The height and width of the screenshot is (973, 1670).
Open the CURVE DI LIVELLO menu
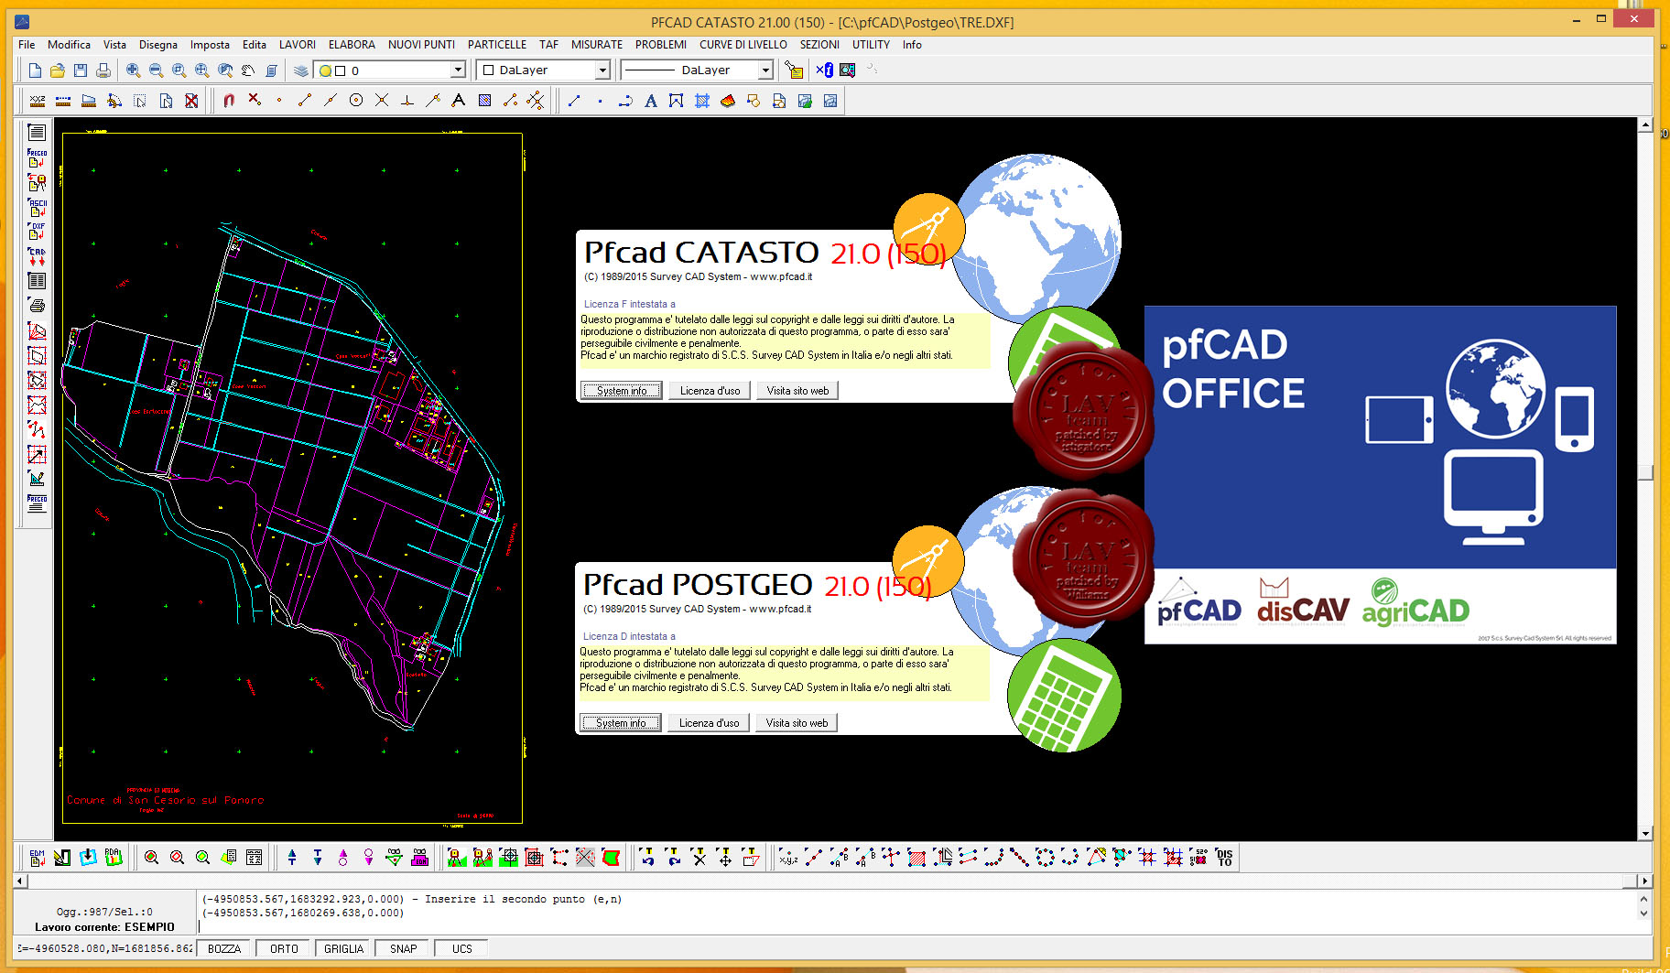pos(743,45)
